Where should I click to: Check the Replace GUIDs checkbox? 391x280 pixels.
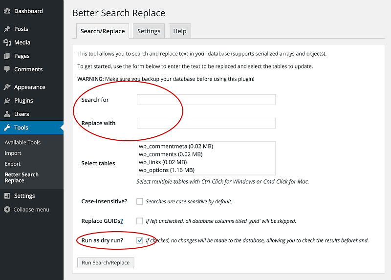point(140,221)
